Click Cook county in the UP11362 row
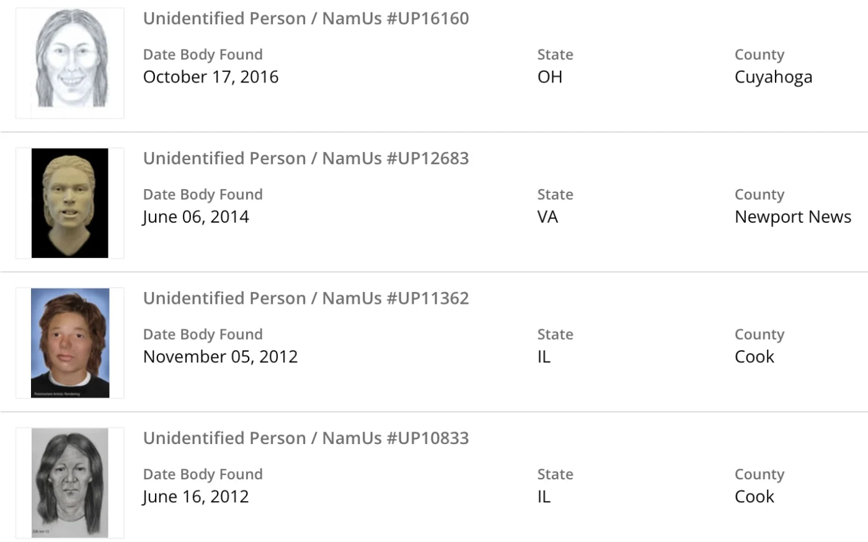Screen dimensions: 868x542 pyautogui.click(x=755, y=357)
